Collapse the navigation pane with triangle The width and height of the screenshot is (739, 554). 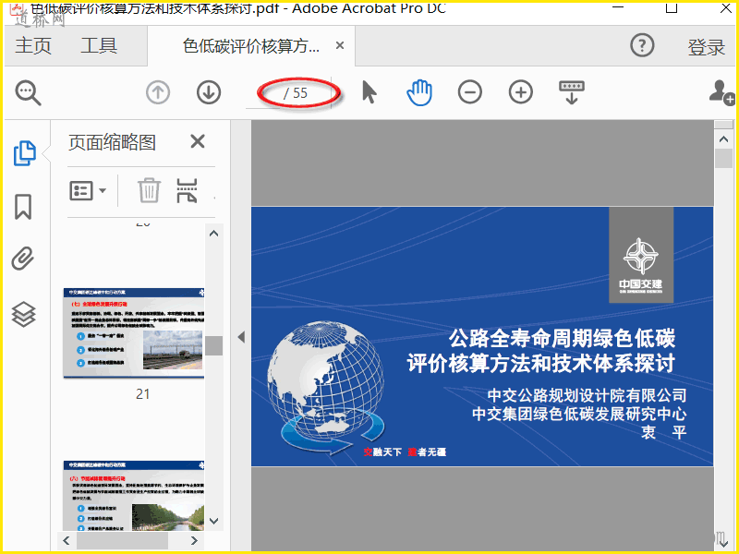pyautogui.click(x=241, y=337)
